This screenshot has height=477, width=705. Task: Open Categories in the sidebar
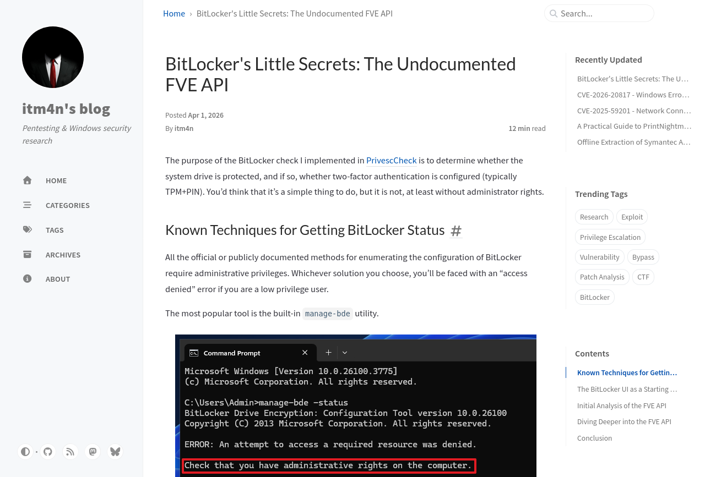pos(67,205)
